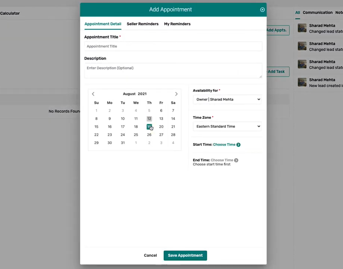The image size is (343, 269).
Task: Expand the Eastern Standard Time selector
Action: [227, 127]
